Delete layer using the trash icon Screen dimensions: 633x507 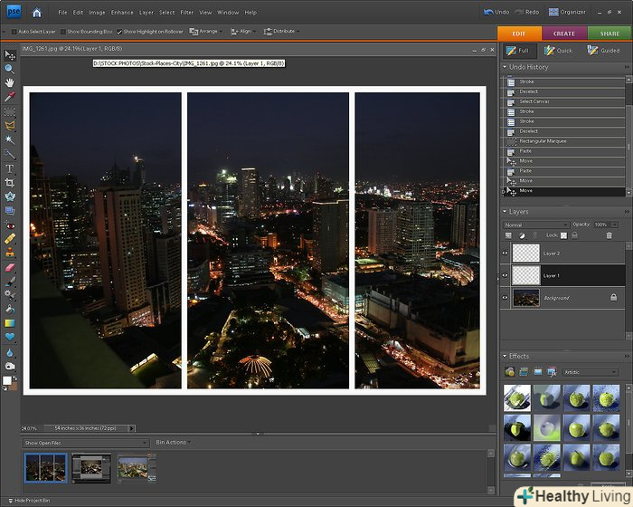(609, 235)
